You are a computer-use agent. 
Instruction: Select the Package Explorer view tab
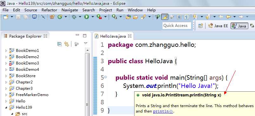(25, 36)
